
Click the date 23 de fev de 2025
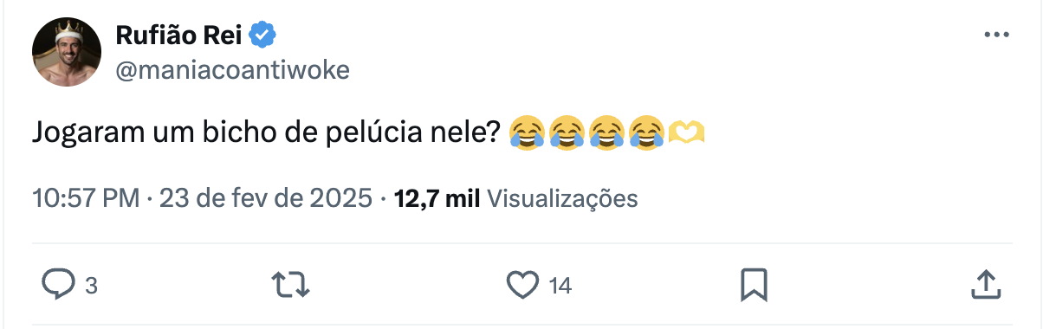coord(266,198)
